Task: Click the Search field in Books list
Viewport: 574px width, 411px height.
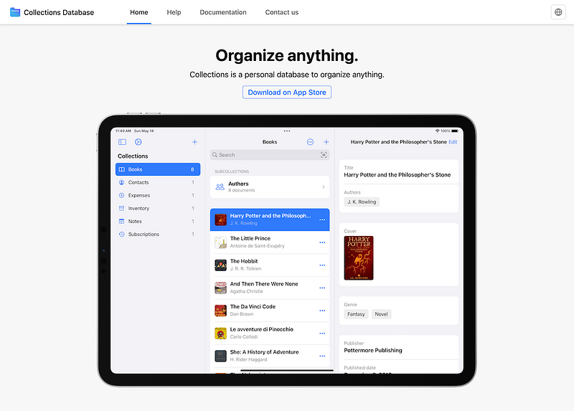Action: 270,155
